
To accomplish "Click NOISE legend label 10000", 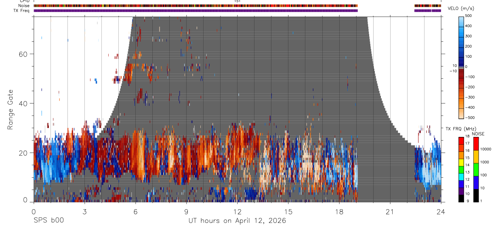I will tap(485, 149).
